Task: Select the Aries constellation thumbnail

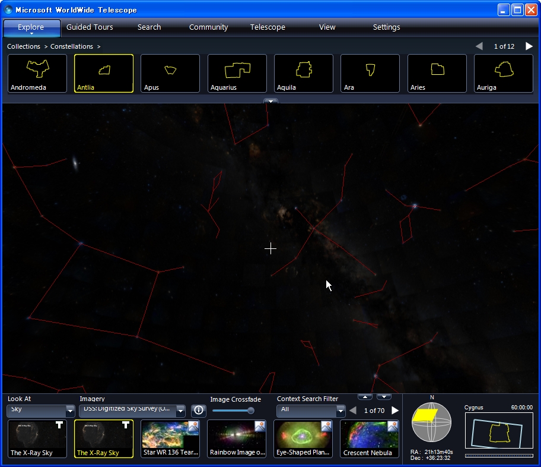Action: pos(437,73)
